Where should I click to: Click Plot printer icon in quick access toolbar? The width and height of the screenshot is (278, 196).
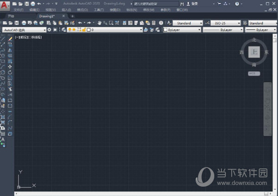(x=33, y=4)
